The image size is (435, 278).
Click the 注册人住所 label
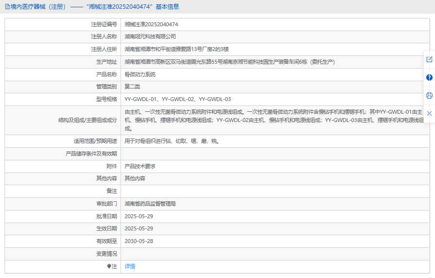(x=104, y=50)
